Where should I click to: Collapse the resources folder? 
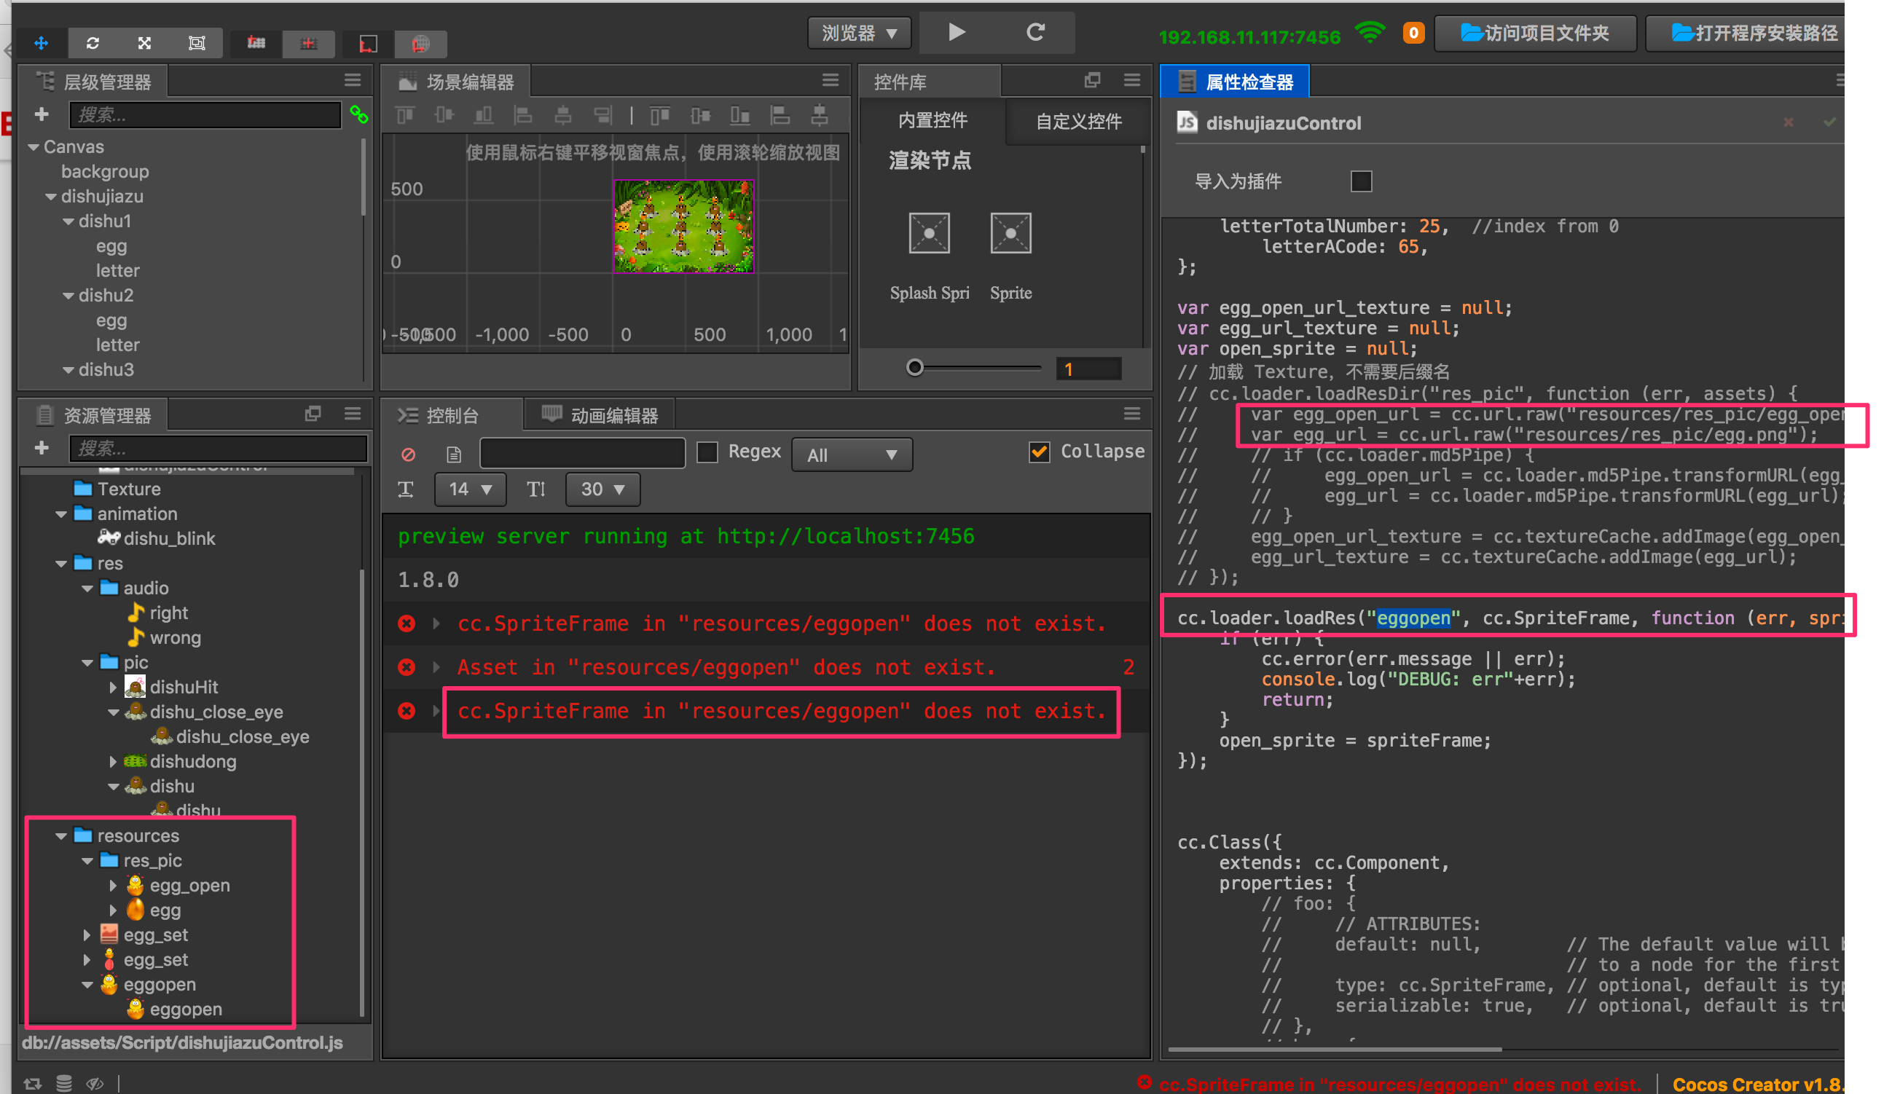click(x=62, y=835)
